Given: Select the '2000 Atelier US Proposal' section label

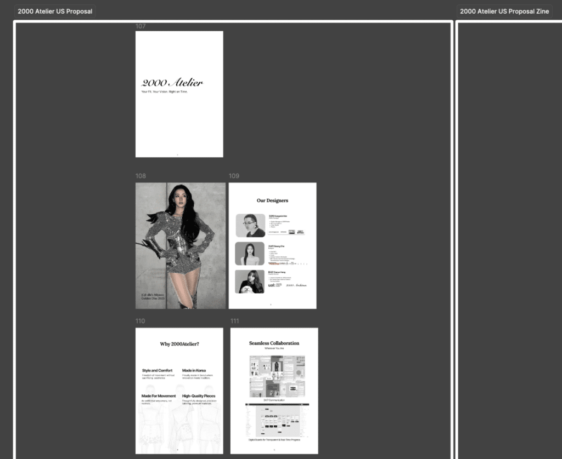Looking at the screenshot, I should [55, 12].
